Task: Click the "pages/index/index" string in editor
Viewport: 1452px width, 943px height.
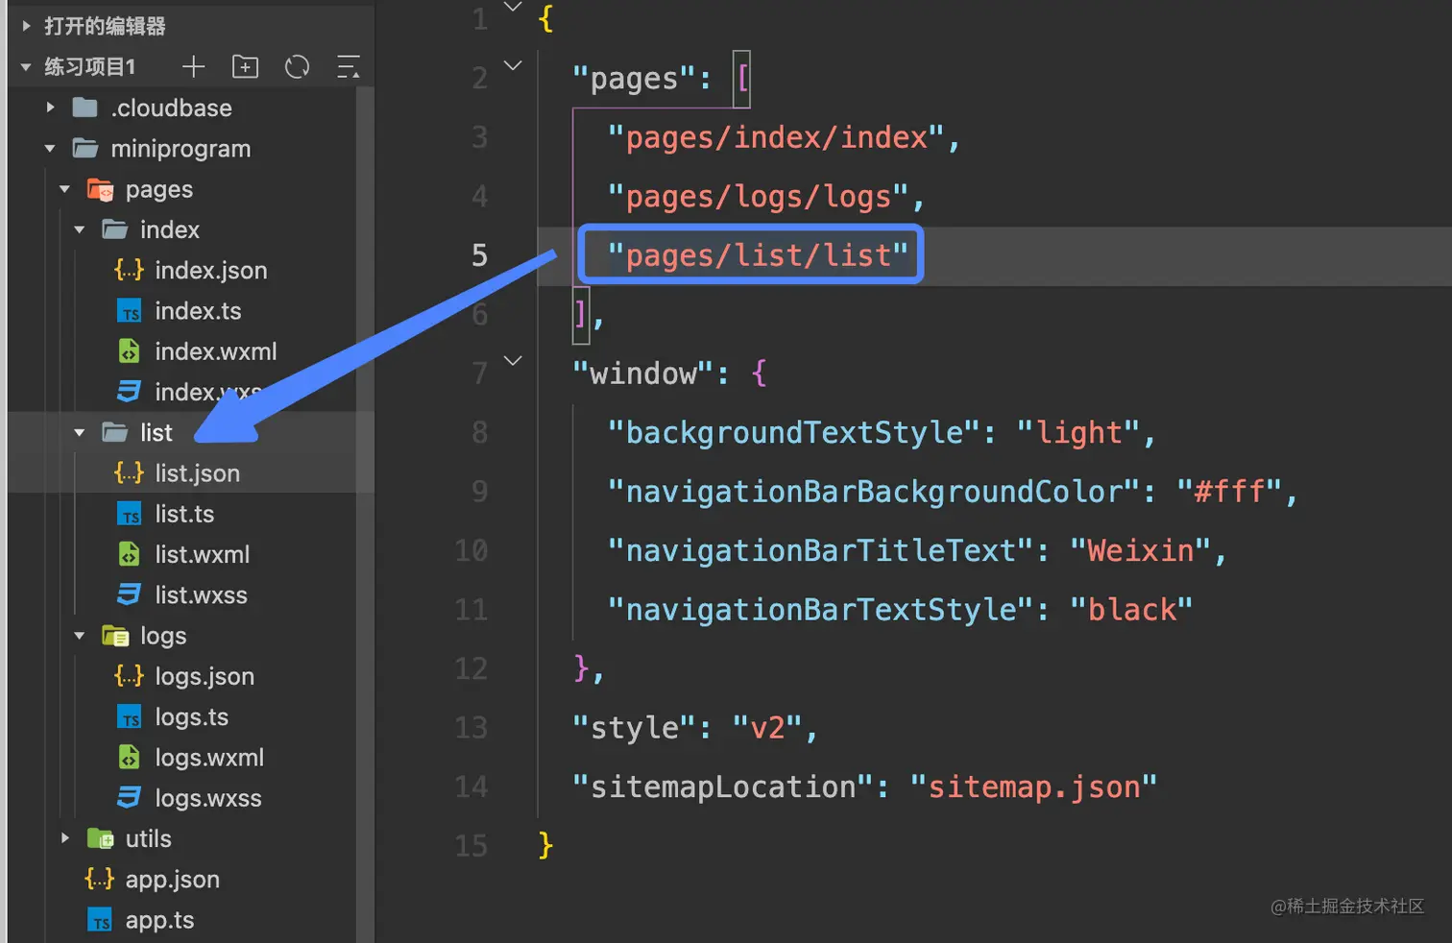Action: 777,137
